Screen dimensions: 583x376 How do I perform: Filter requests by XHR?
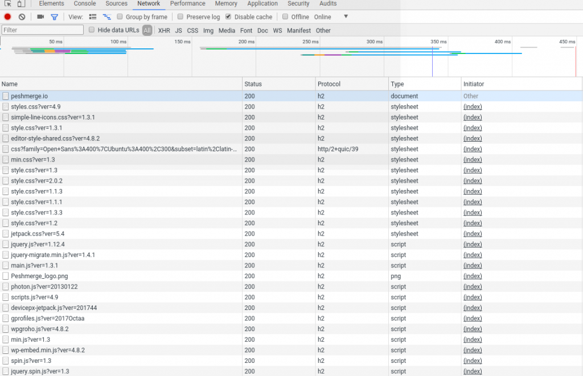[x=164, y=31]
